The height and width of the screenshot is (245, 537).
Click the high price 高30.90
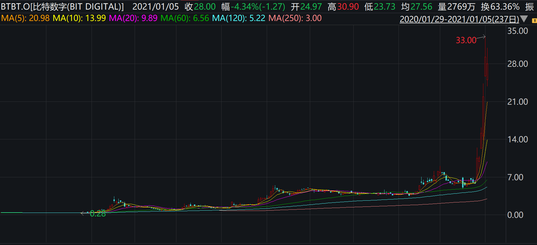click(343, 6)
